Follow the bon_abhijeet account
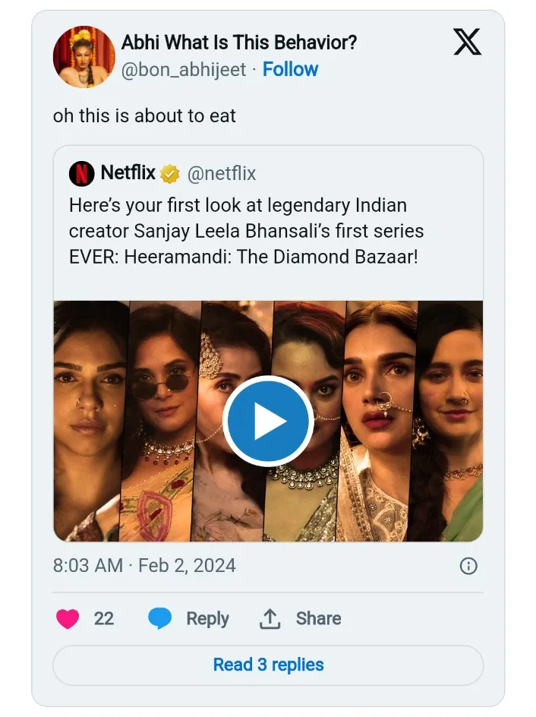This screenshot has width=536, height=717. (290, 70)
